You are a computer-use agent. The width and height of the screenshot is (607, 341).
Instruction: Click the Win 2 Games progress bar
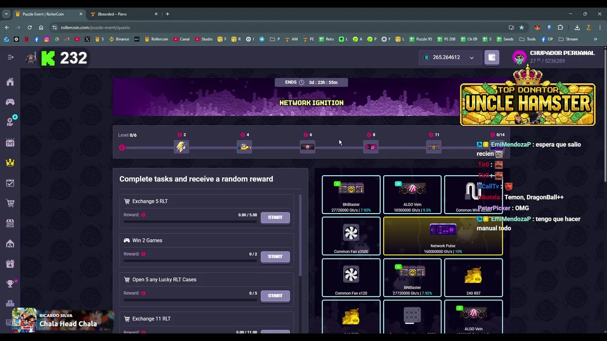[x=190, y=260]
